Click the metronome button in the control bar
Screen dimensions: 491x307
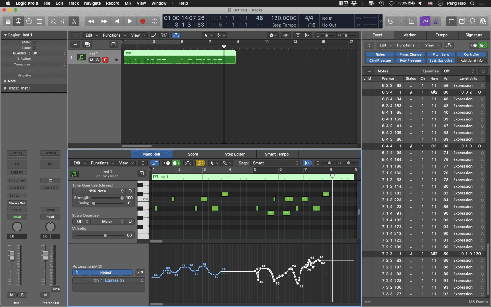tap(435, 21)
